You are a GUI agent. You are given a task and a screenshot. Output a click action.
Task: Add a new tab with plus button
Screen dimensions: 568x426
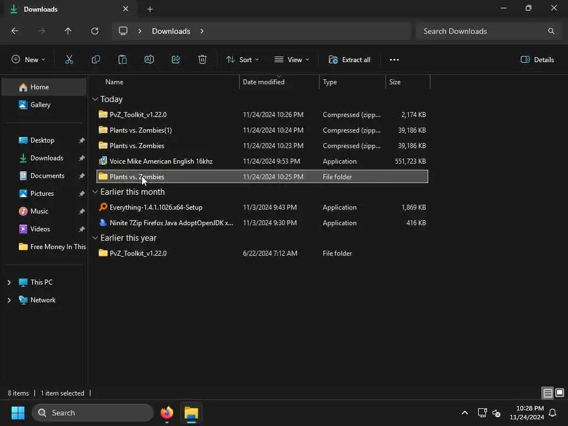pyautogui.click(x=150, y=9)
